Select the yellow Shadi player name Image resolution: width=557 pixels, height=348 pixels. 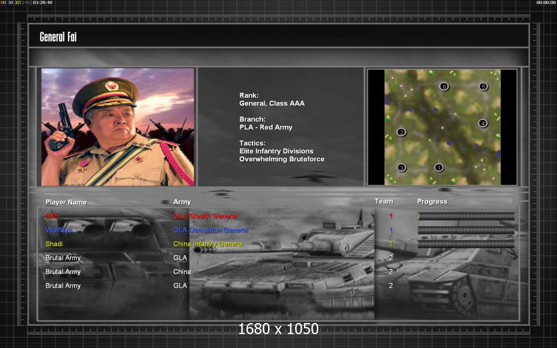(x=54, y=244)
